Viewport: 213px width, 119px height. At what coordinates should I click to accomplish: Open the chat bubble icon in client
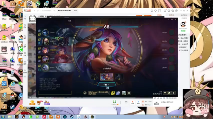click(x=165, y=93)
